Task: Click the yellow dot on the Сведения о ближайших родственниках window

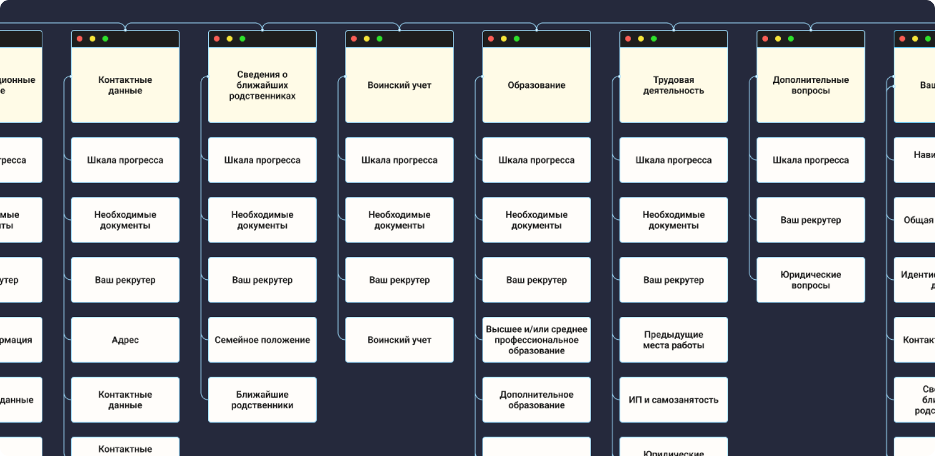Action: (229, 39)
